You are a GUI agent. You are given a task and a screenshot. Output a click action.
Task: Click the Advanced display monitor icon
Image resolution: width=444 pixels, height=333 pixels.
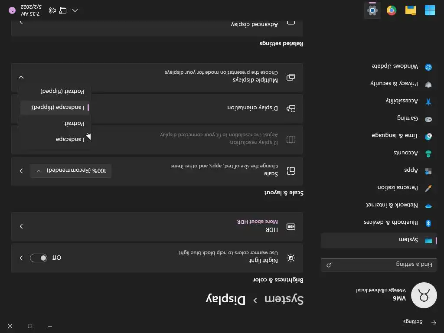tap(291, 22)
